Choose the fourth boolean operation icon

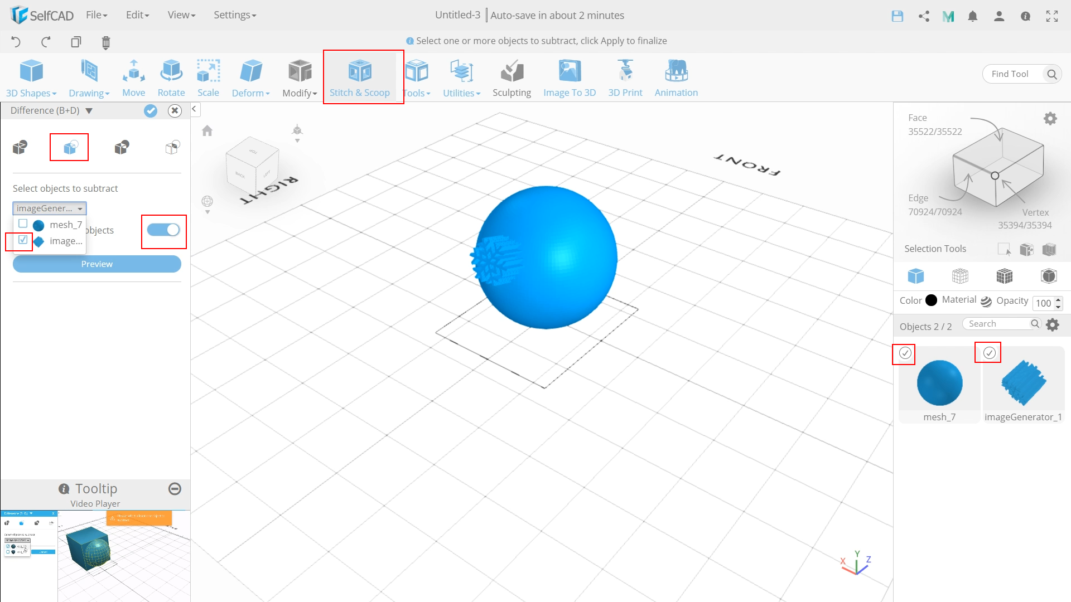point(173,147)
